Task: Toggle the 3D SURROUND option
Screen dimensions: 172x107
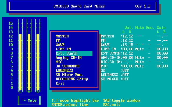Action: tap(67, 66)
